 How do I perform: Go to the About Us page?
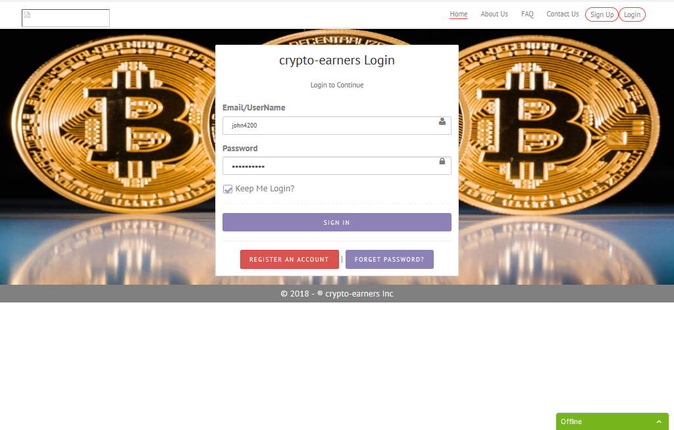click(x=494, y=14)
